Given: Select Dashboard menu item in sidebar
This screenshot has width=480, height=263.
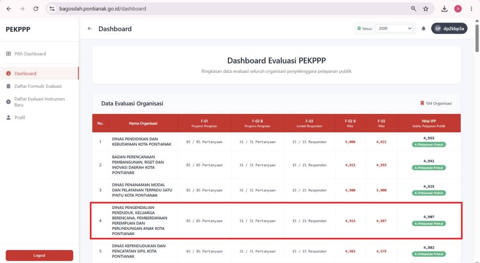Looking at the screenshot, I should coord(39,74).
